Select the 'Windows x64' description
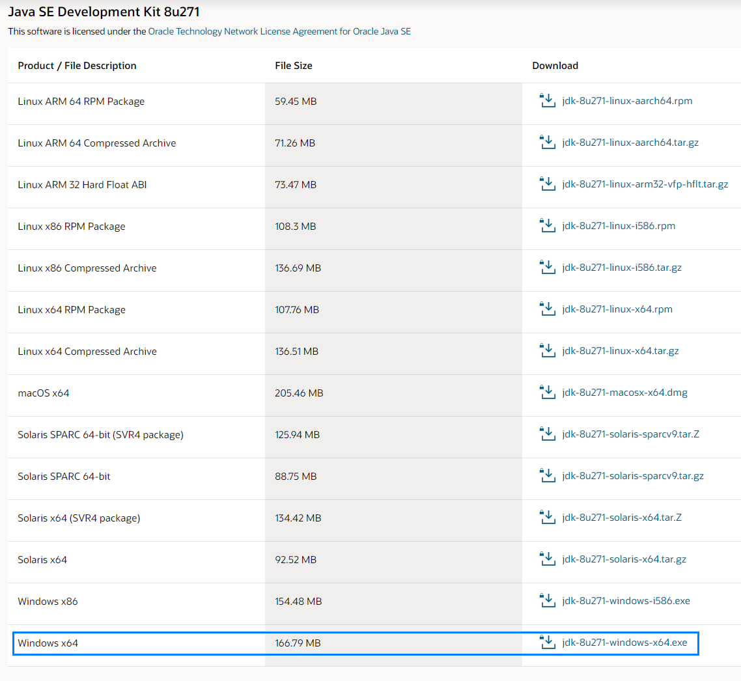The image size is (741, 681). (48, 643)
